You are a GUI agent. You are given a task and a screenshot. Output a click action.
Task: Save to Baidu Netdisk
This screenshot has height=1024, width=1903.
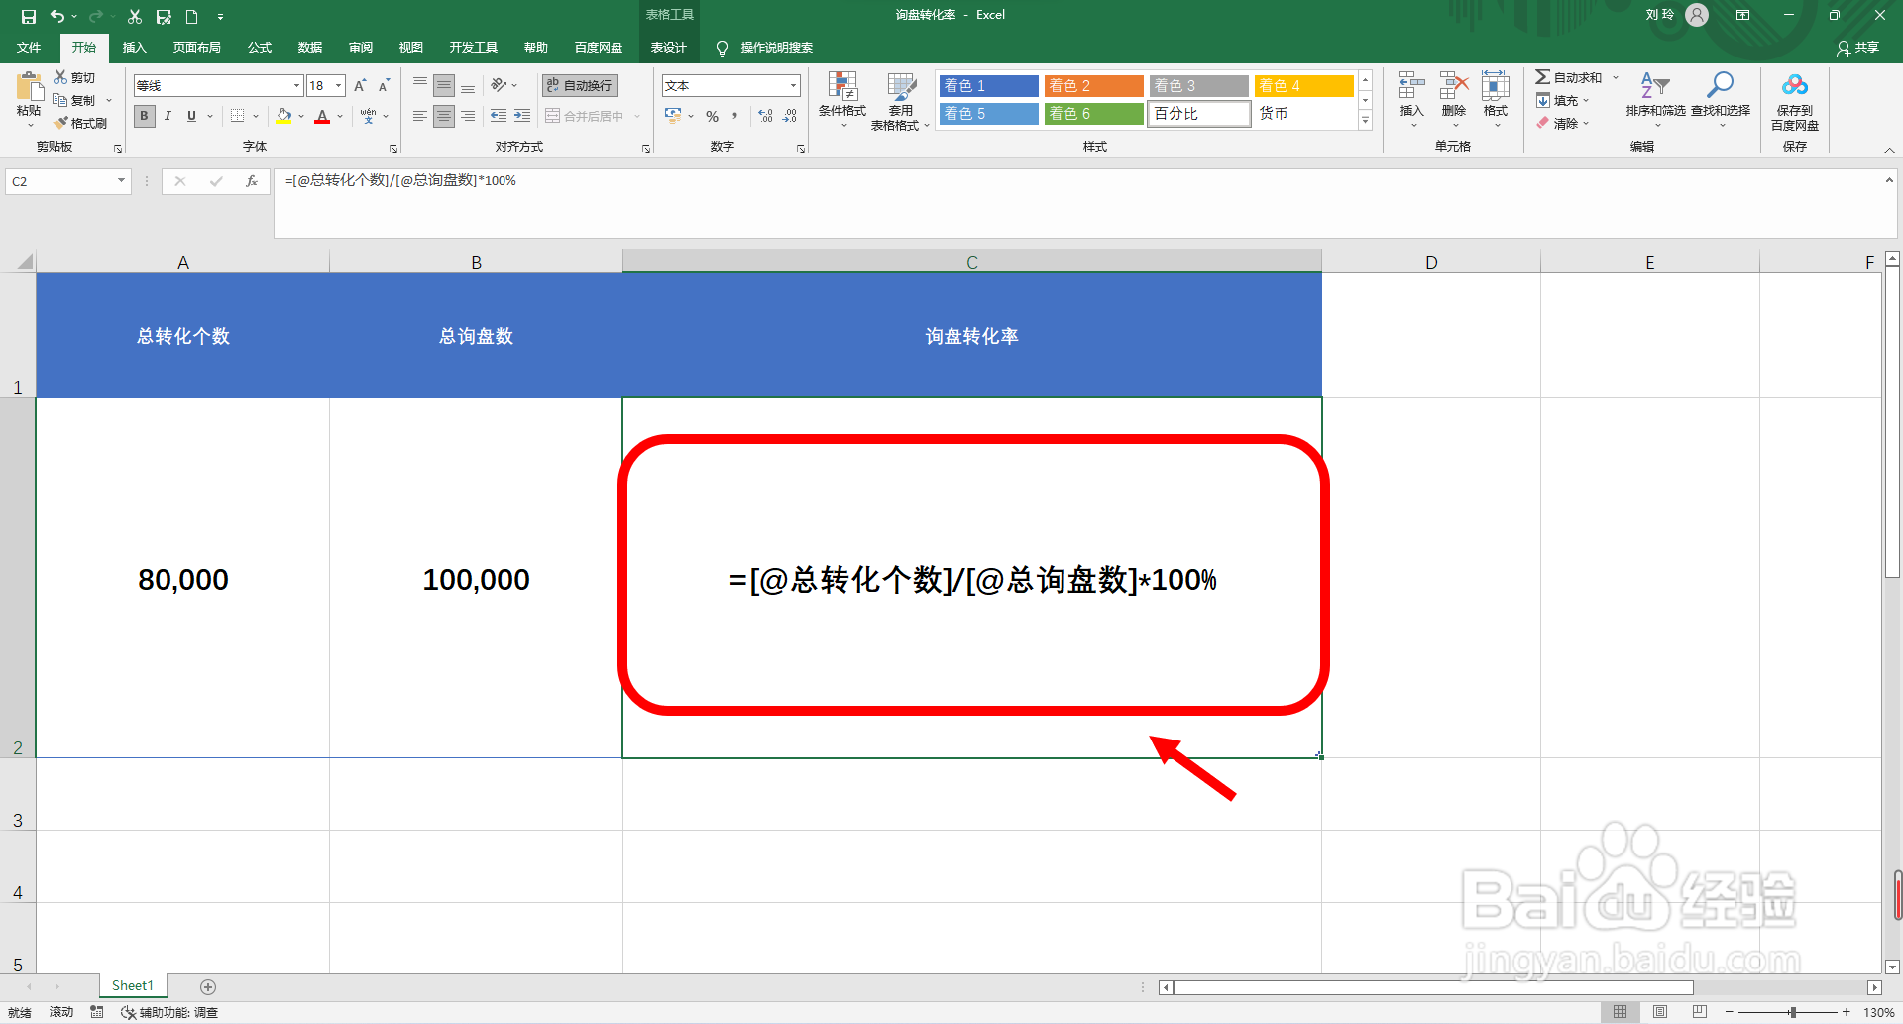pos(1795,101)
